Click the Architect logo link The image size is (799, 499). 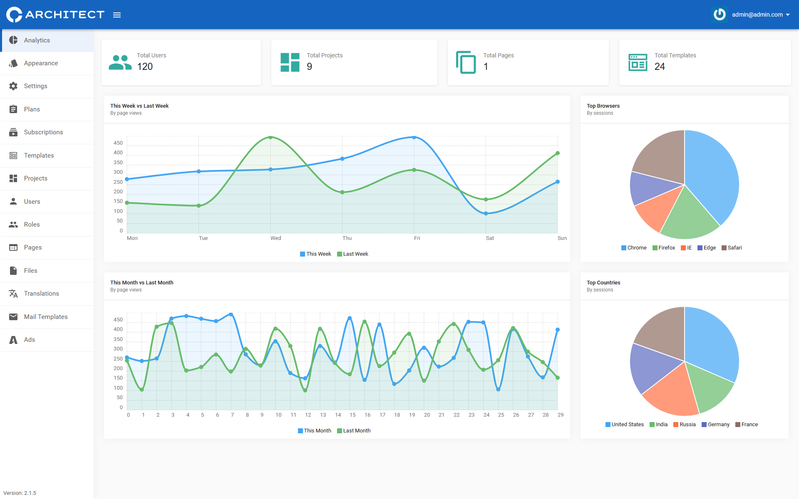tap(55, 15)
